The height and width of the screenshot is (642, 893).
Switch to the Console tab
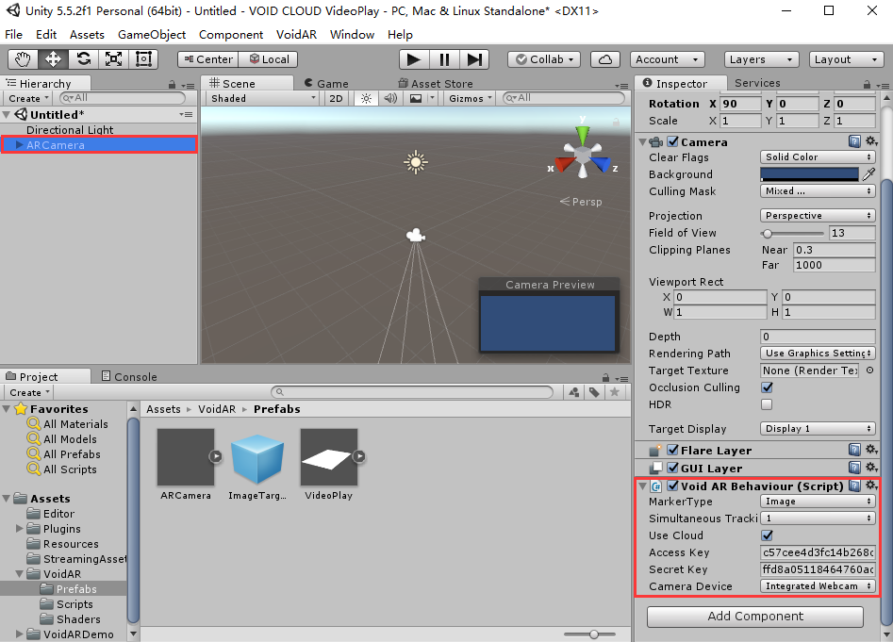[x=129, y=377]
